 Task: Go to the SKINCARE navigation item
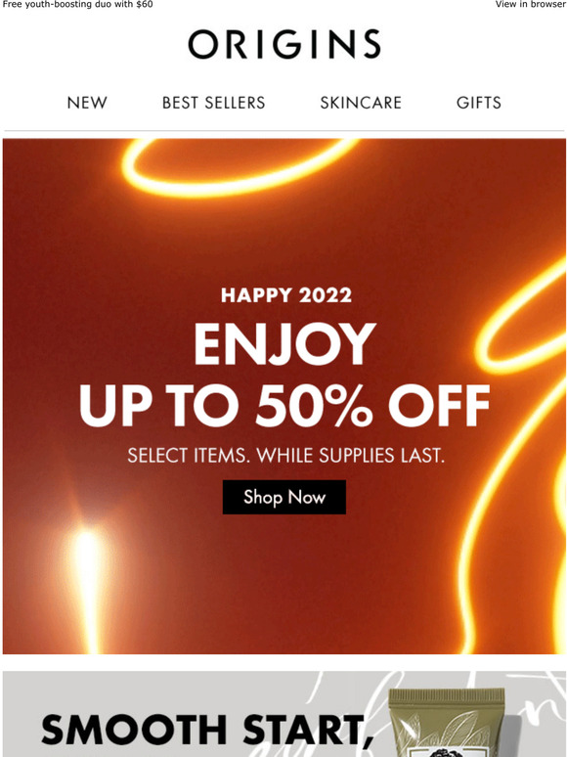point(361,103)
